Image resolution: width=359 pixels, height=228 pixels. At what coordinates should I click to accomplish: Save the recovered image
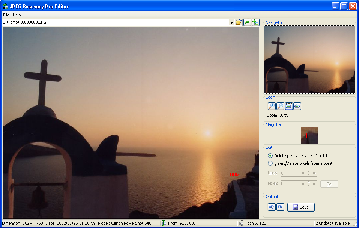coord(301,207)
